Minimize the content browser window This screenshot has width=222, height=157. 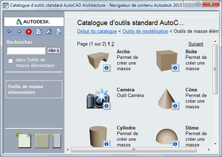[188, 4]
